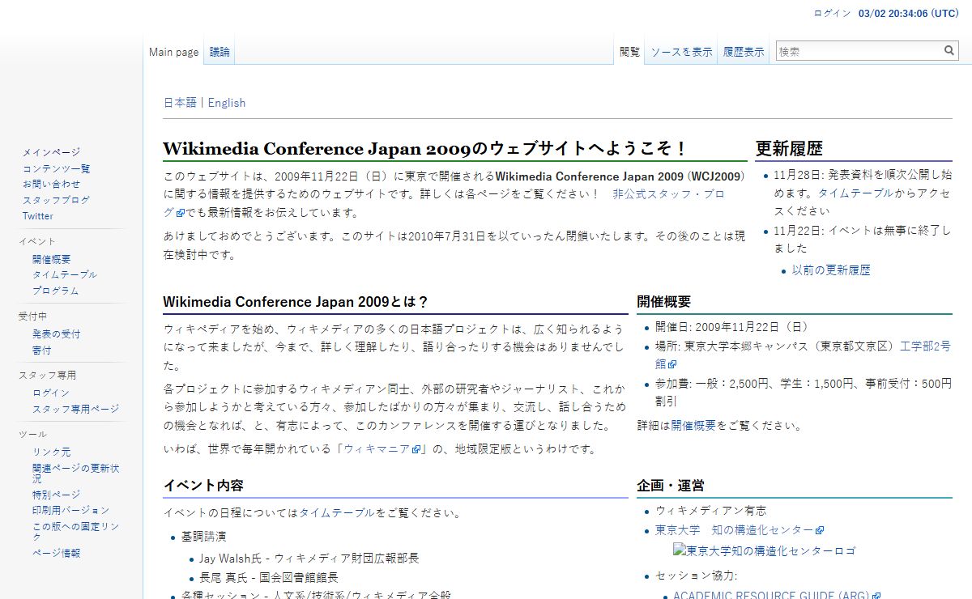The width and height of the screenshot is (972, 599).
Task: Open the 非公式スタッフ・ブログ external link
Action: pyautogui.click(x=669, y=194)
